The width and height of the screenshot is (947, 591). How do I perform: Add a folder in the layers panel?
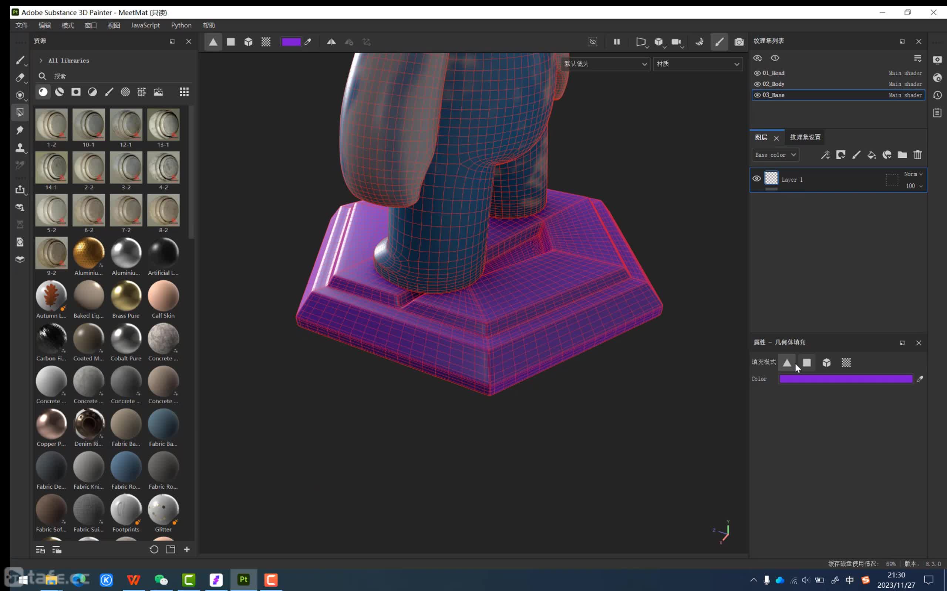[902, 155]
